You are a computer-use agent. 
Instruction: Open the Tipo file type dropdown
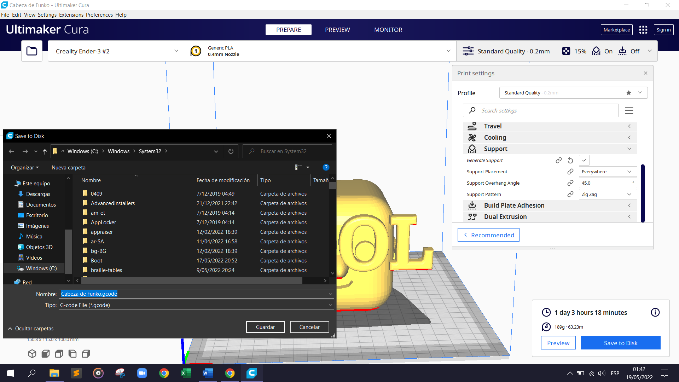[196, 305]
